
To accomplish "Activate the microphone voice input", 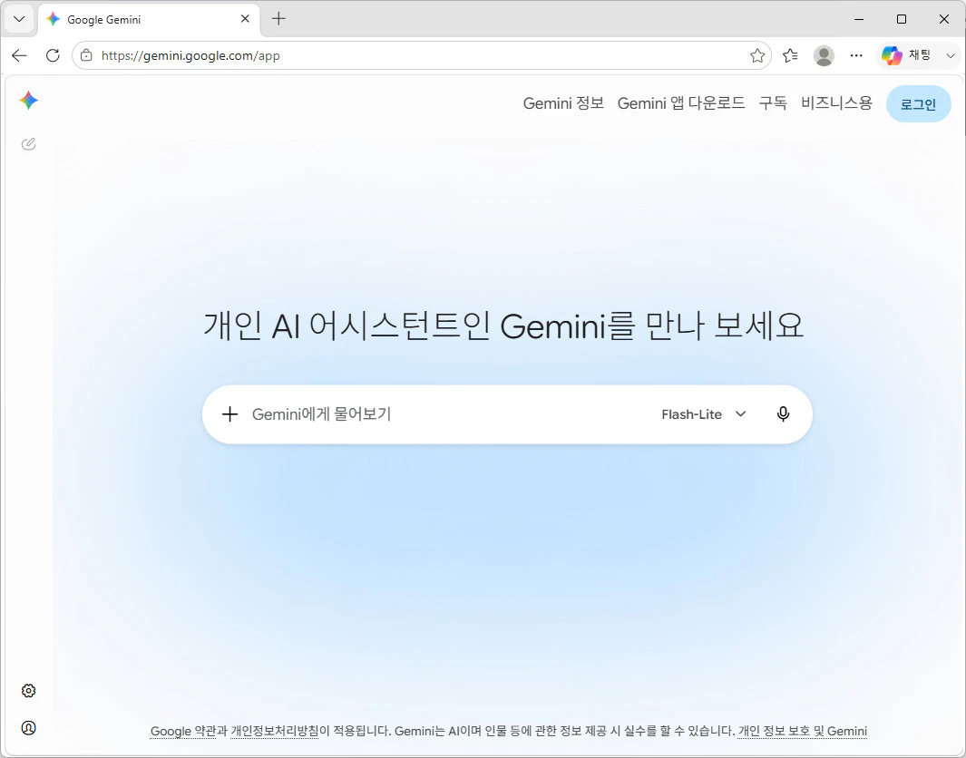I will coord(783,414).
